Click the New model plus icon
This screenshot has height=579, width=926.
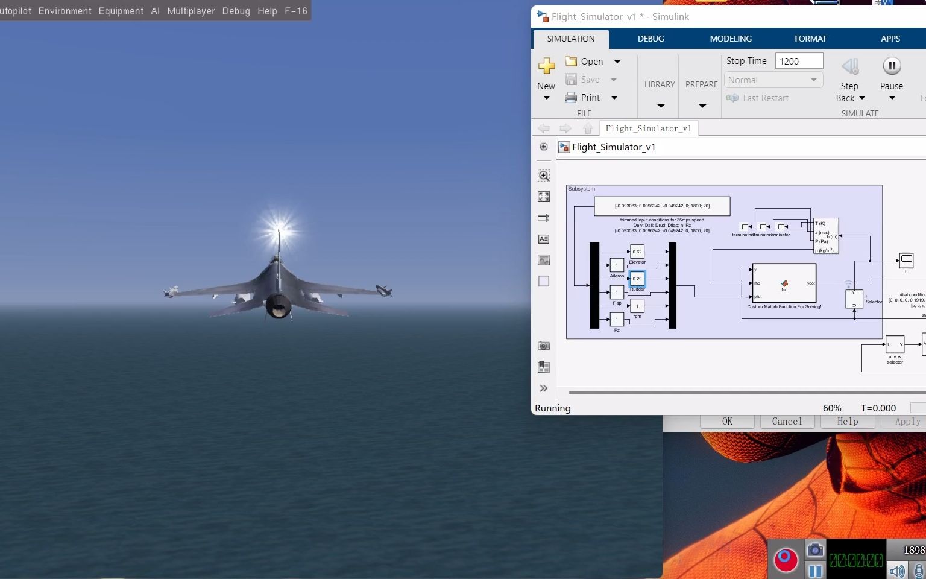point(546,66)
